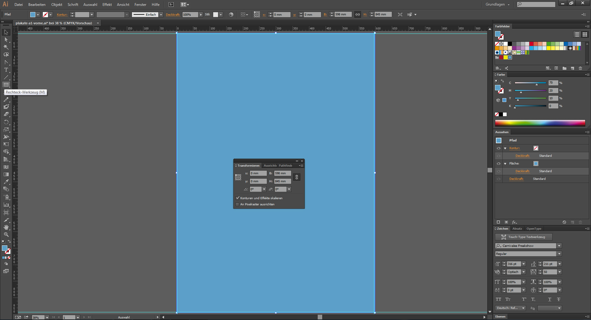The width and height of the screenshot is (591, 320).
Task: Open the zoom level 38% dropdown
Action: pos(47,317)
